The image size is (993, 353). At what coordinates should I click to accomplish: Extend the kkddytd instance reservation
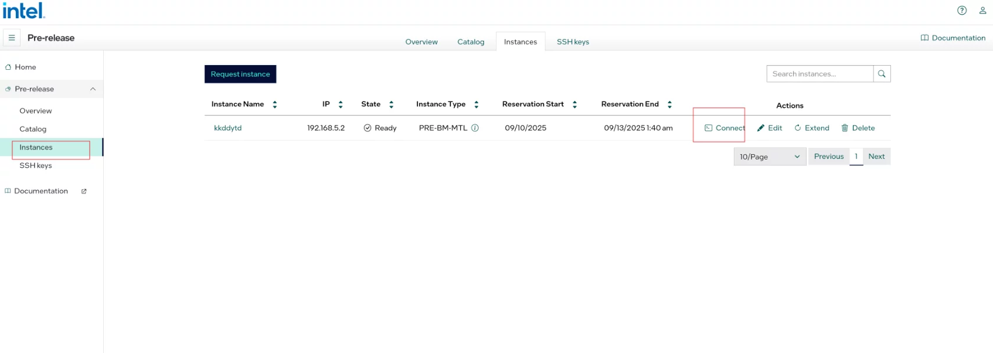(812, 128)
